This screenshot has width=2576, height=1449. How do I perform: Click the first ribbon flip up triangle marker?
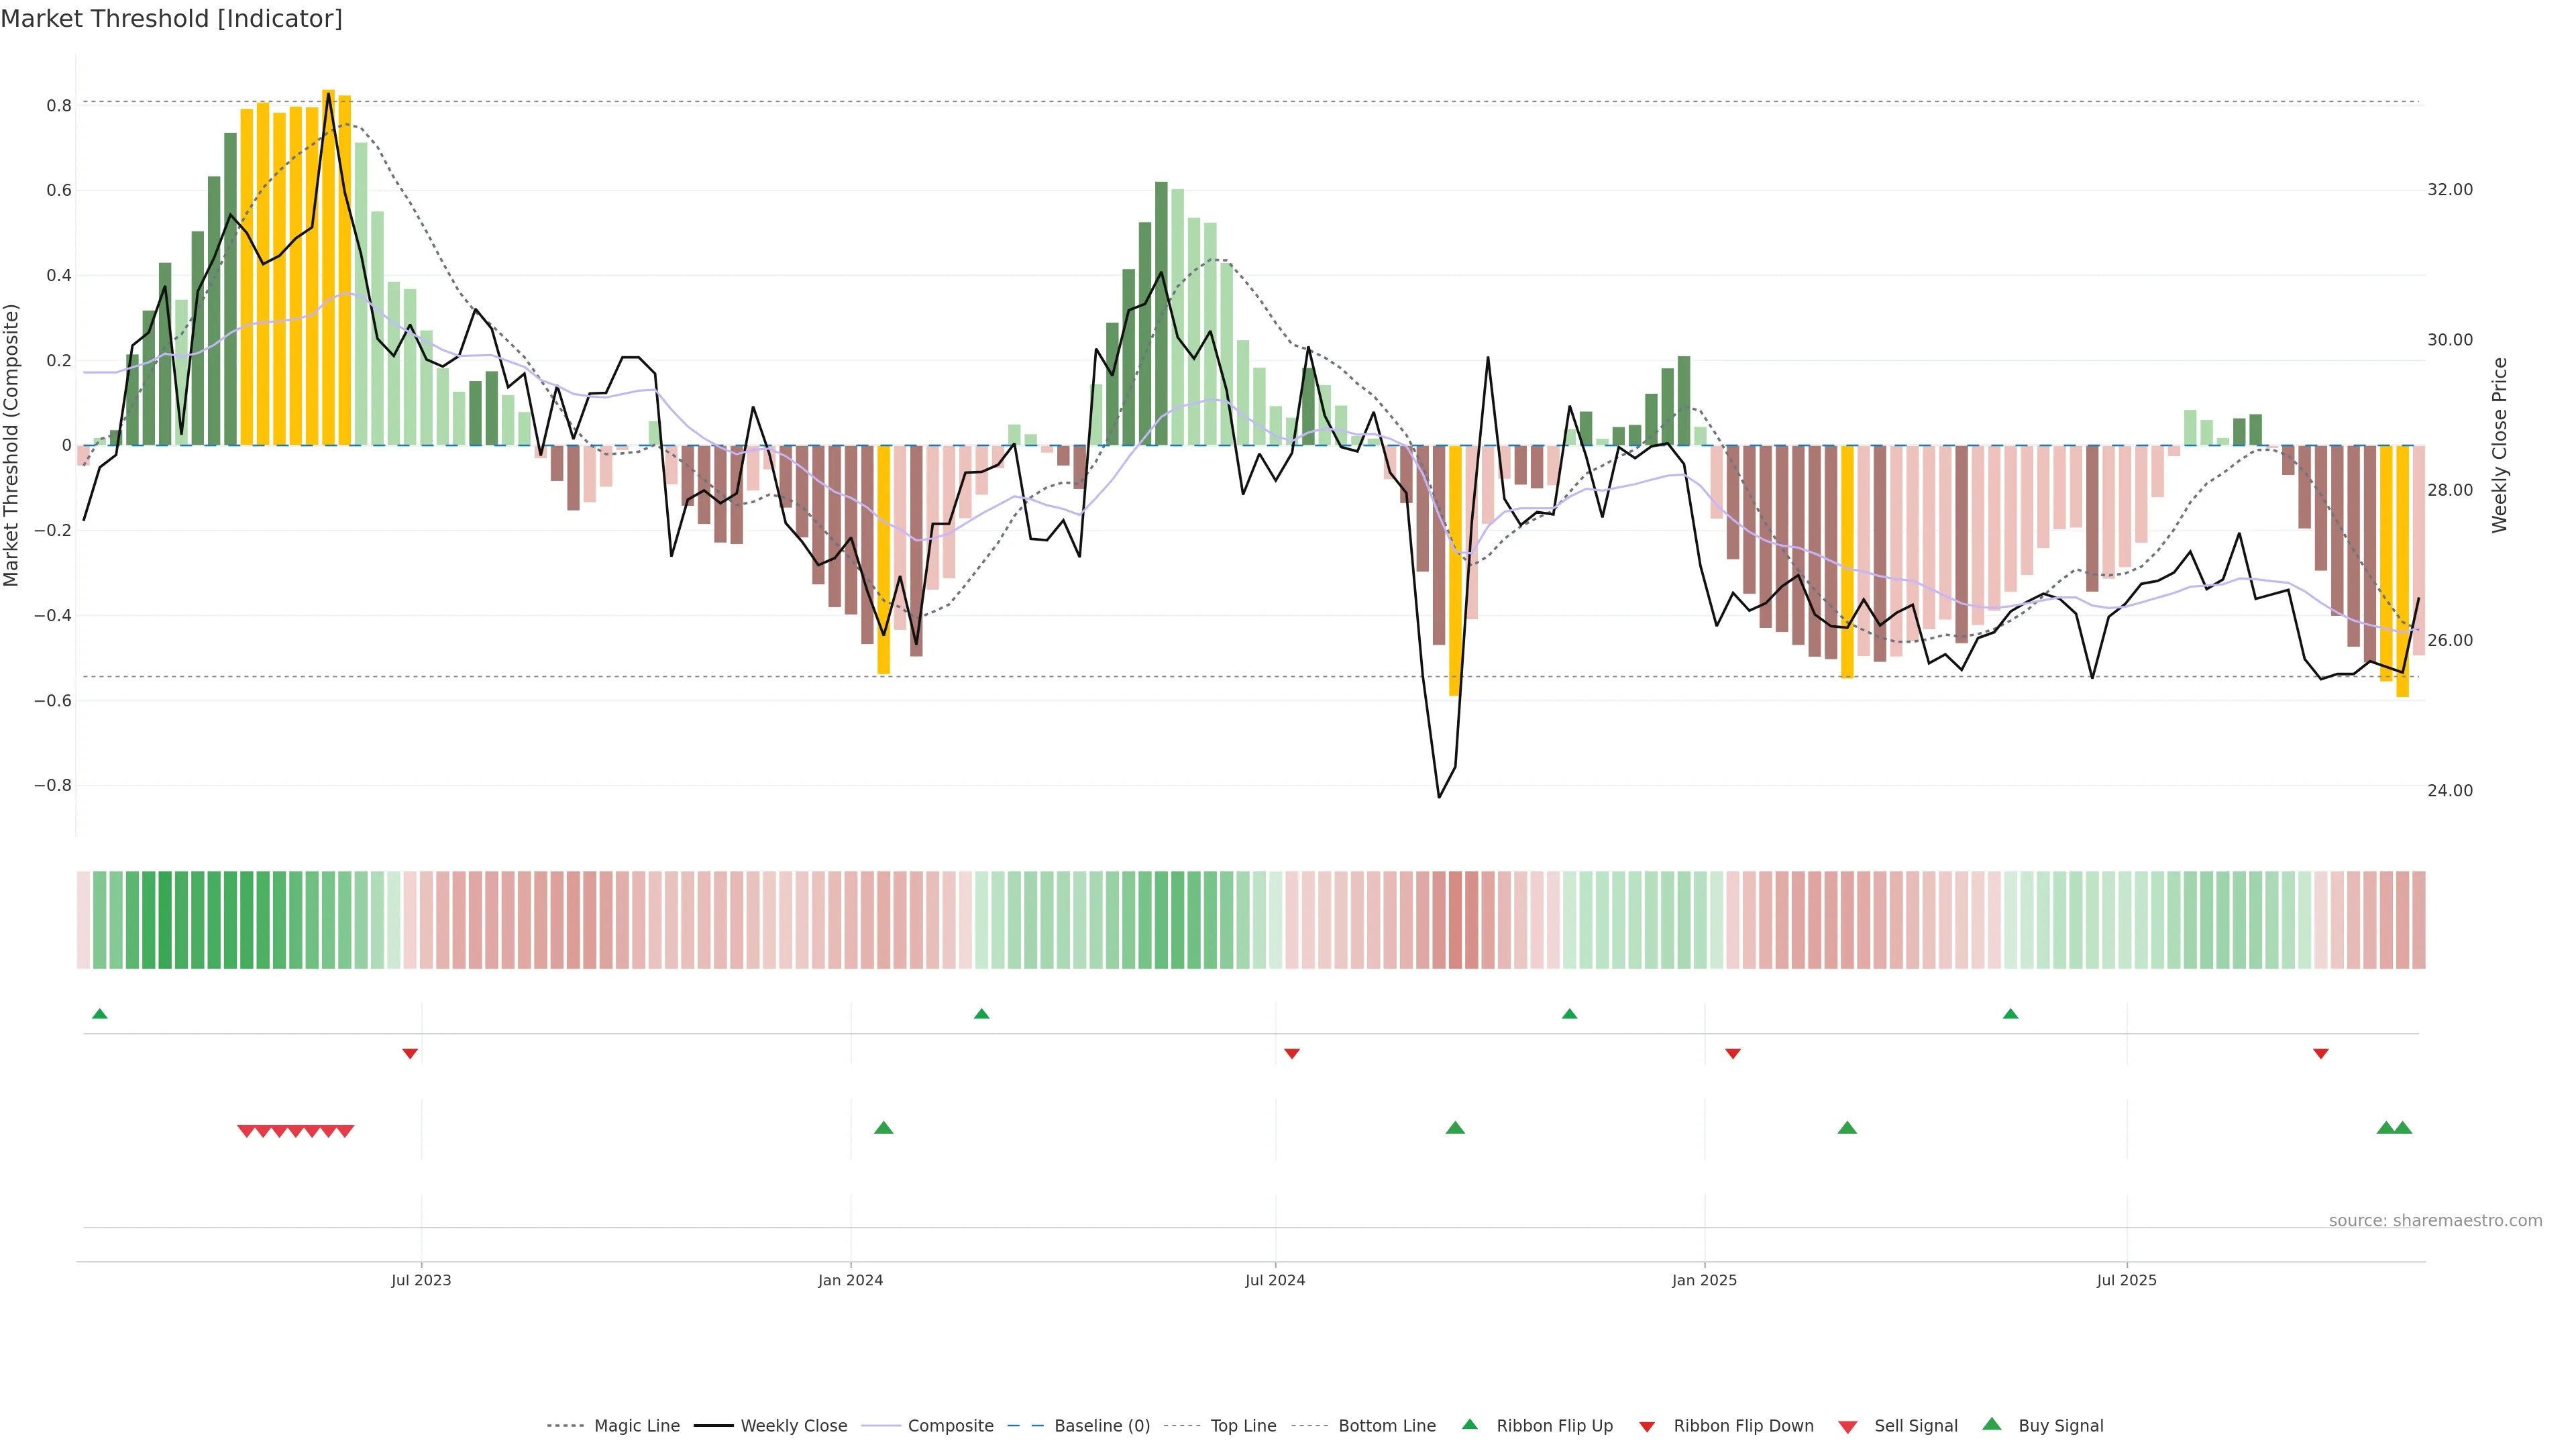click(99, 1014)
